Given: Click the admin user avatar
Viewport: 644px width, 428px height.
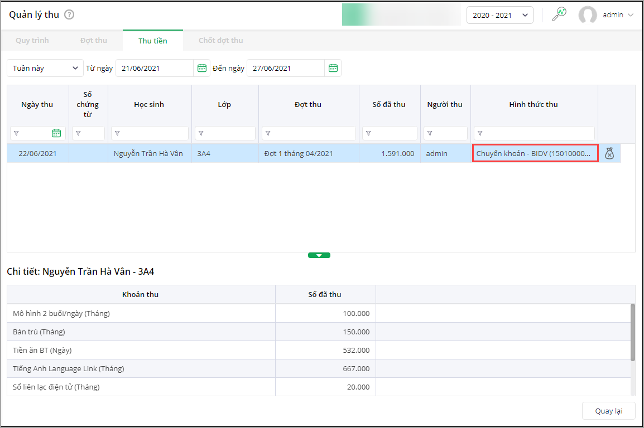Looking at the screenshot, I should [x=587, y=15].
